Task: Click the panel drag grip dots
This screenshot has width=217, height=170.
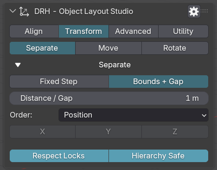Action: point(204,11)
